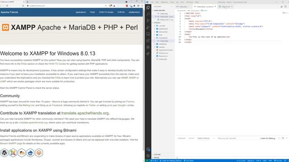Click errors and warnings count in status bar
This screenshot has height=162, width=289.
pyautogui.click(x=154, y=161)
